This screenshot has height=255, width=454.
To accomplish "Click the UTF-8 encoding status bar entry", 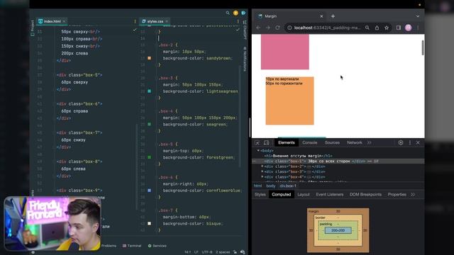I will 206,252.
